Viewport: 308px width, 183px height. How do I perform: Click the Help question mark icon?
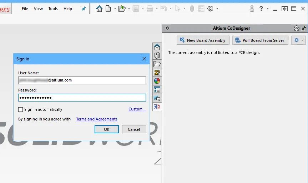click(261, 9)
